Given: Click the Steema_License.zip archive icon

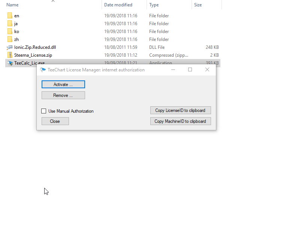Looking at the screenshot, I should [10, 55].
